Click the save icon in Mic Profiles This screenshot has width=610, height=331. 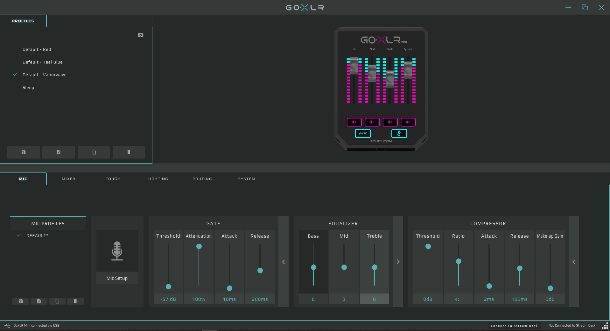[x=21, y=301]
